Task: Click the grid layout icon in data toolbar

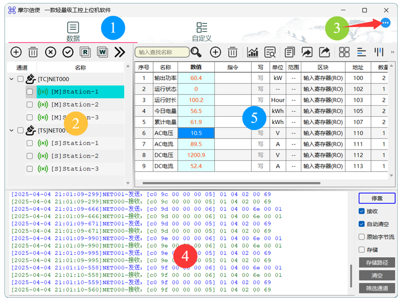Action: point(344,52)
